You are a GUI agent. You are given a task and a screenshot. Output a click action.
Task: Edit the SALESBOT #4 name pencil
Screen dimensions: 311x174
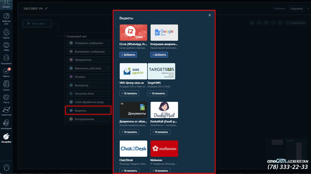coord(46,9)
